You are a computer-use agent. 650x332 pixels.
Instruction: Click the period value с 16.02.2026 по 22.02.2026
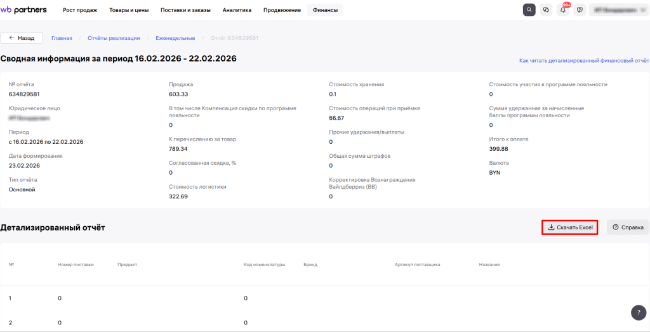pos(46,141)
